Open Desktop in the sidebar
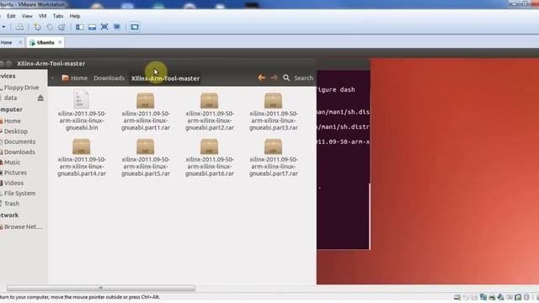The height and width of the screenshot is (303, 539). pyautogui.click(x=16, y=131)
